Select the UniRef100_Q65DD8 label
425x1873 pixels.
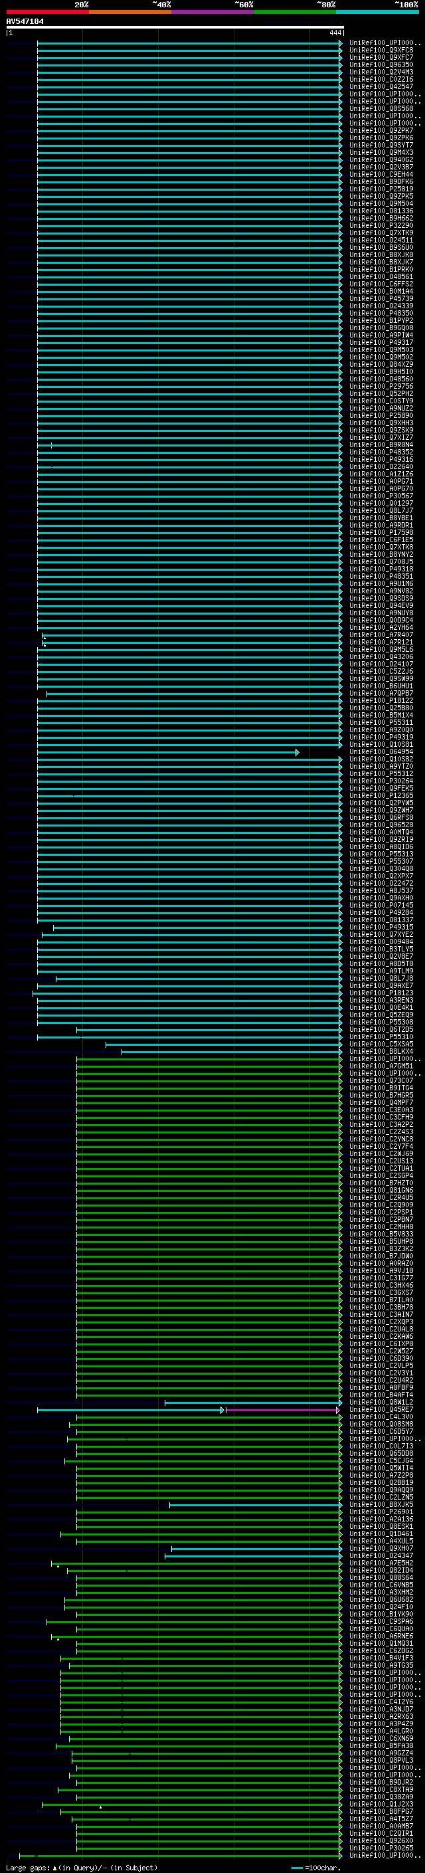pyautogui.click(x=381, y=1454)
